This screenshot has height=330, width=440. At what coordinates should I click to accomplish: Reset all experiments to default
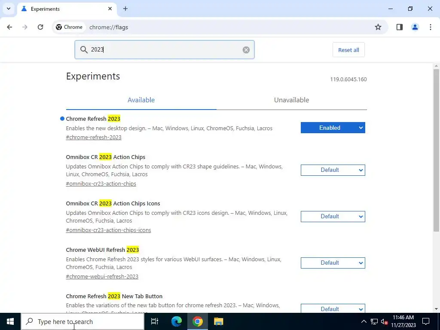(x=348, y=50)
